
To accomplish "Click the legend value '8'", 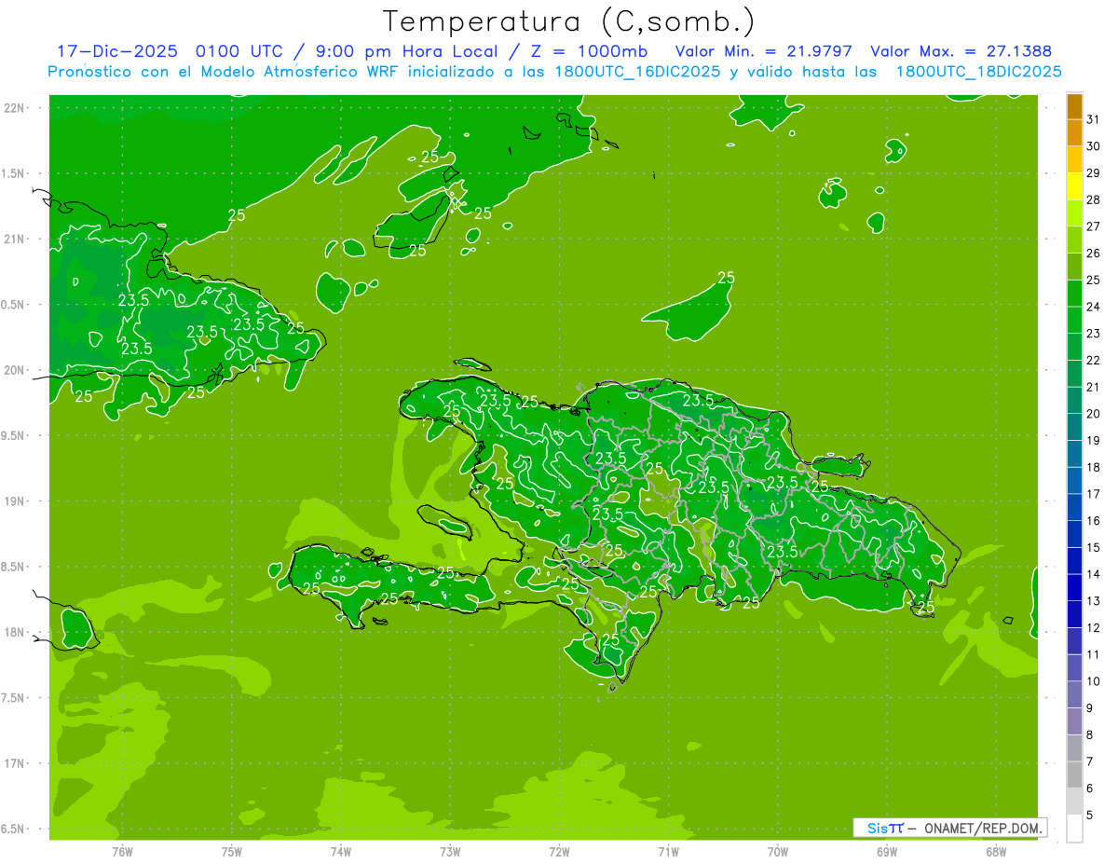I will pos(1090,734).
